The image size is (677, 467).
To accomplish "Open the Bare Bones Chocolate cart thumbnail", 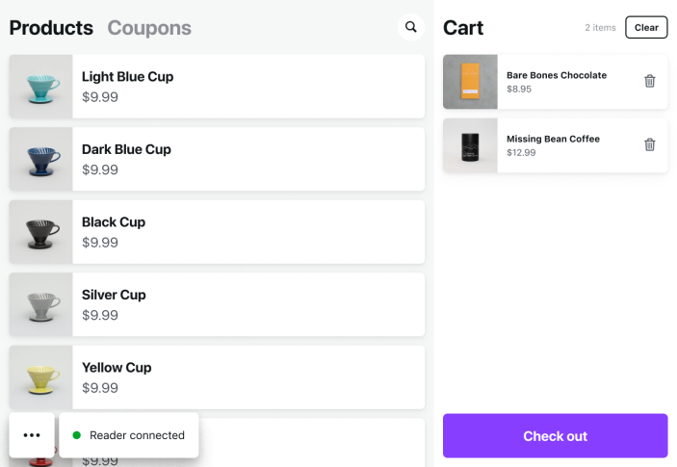I will point(470,82).
